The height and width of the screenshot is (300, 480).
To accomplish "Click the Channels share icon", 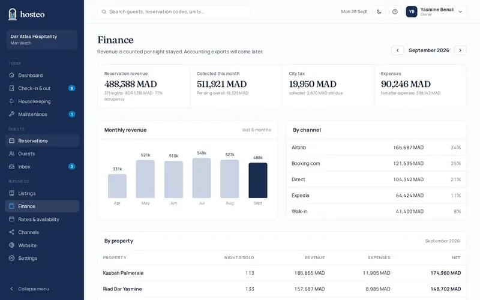I will pos(11,232).
